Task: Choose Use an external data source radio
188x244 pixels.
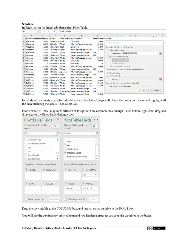Action: click(x=108, y=57)
